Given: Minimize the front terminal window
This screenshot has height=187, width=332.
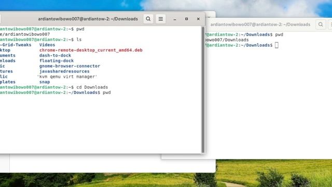Looking at the screenshot, I should (175, 19).
